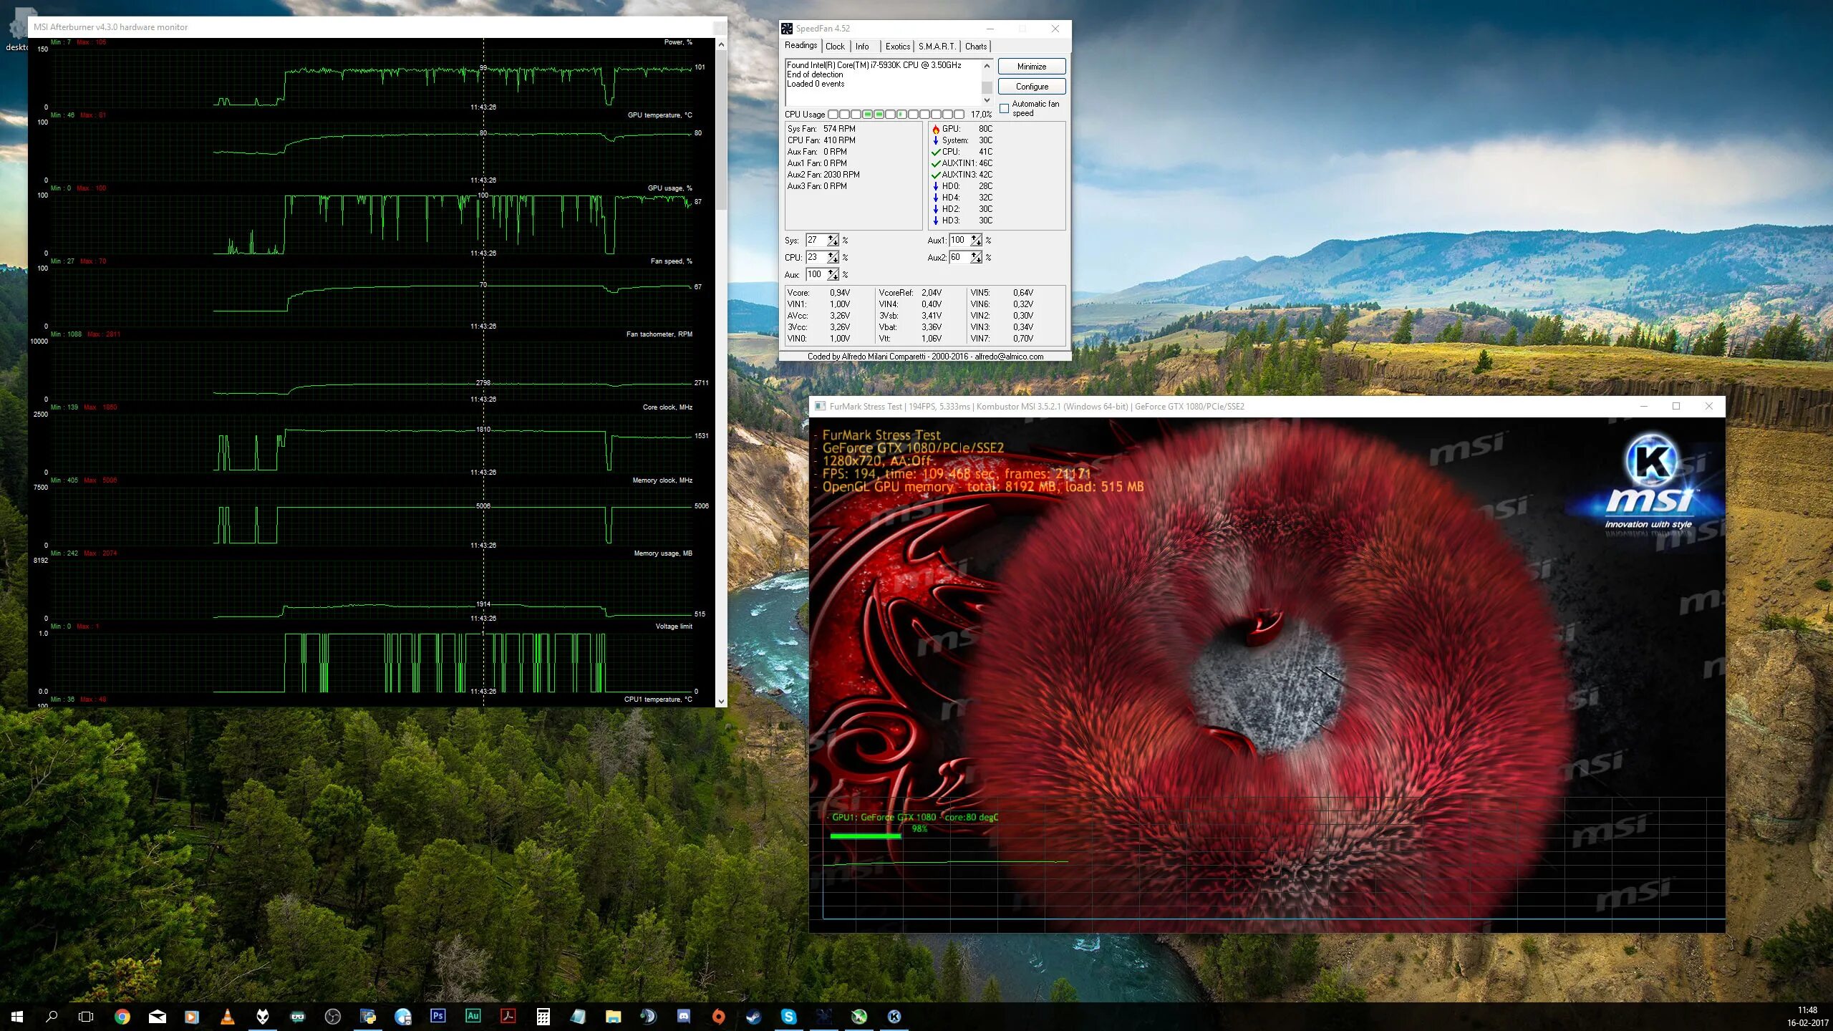This screenshot has width=1833, height=1031.
Task: Click Afterburner monitor scroll up arrow
Action: [x=721, y=44]
